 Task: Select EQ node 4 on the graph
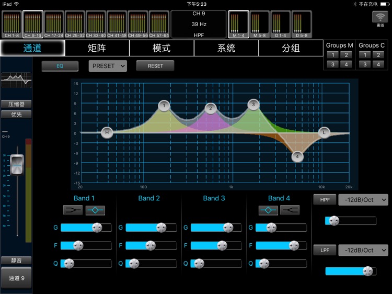coord(297,156)
